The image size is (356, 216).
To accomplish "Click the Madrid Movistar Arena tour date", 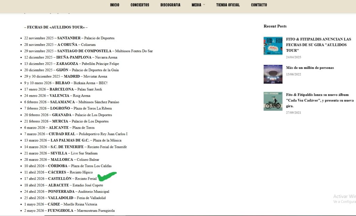I will pos(65,76).
